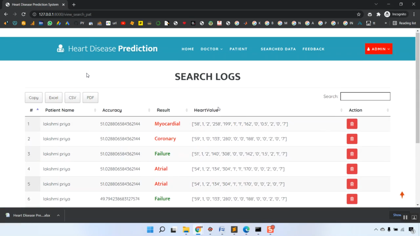Open Windows taskbar search
The height and width of the screenshot is (236, 420).
coord(162,230)
